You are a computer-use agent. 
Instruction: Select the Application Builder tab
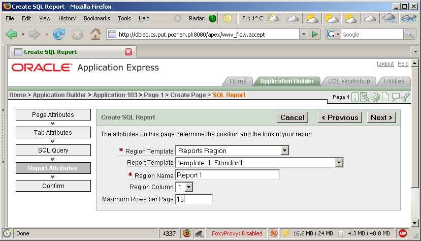click(x=287, y=81)
